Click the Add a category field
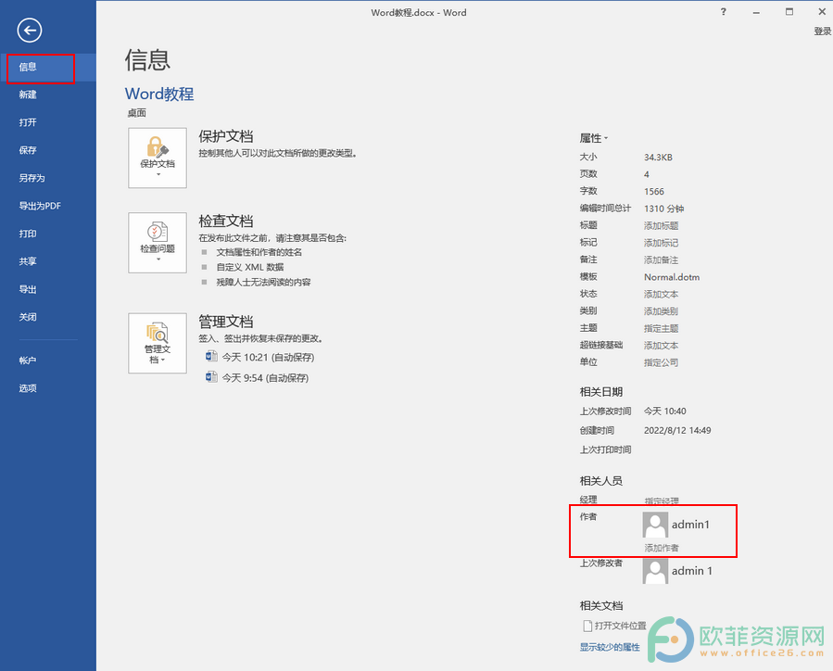The image size is (833, 671). [661, 311]
